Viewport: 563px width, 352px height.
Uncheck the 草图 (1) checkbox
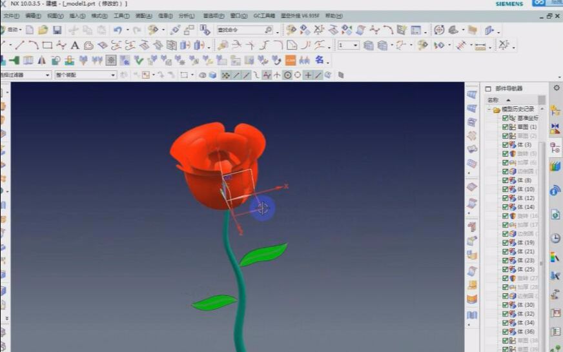point(505,127)
